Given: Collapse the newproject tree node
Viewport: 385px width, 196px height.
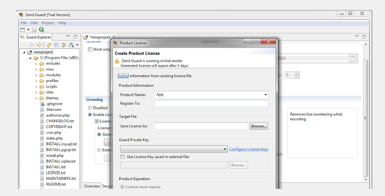Looking at the screenshot, I should point(24,52).
